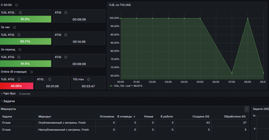Click the red 40.00% SL gauge
Image resolution: width=269 pixels, height=140 pixels.
16,86
